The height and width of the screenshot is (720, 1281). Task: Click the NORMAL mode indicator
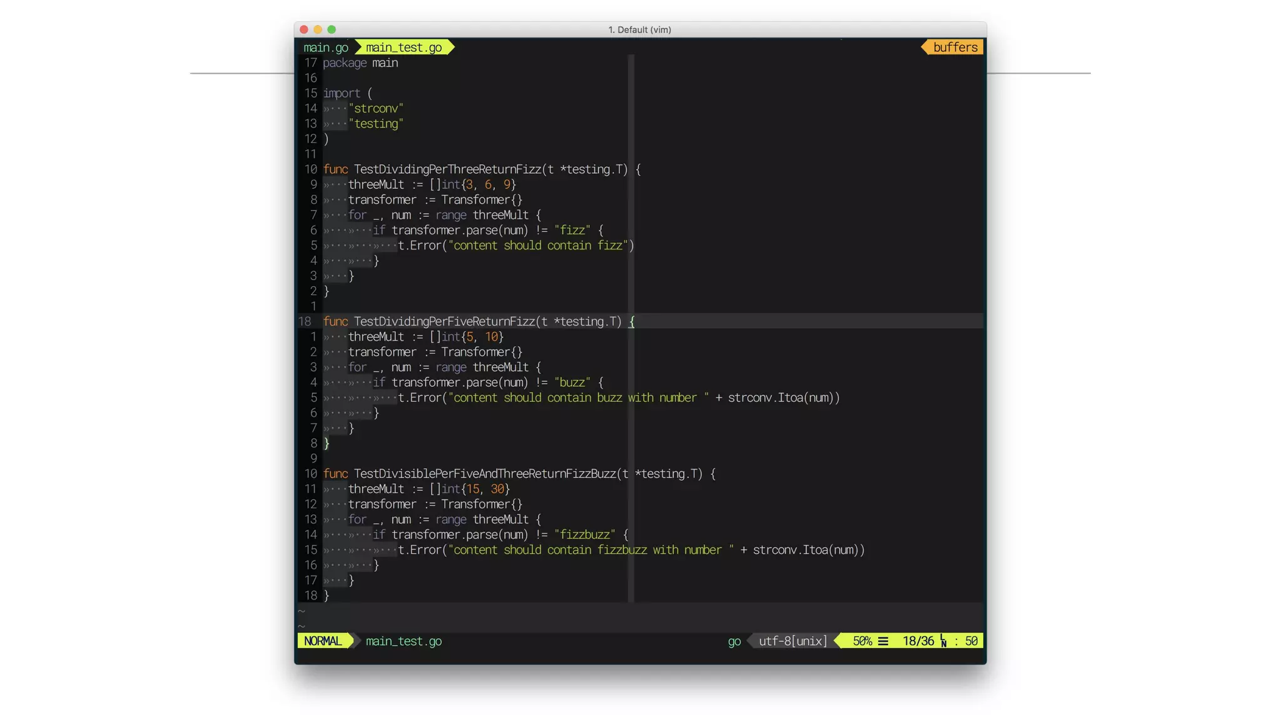tap(323, 641)
